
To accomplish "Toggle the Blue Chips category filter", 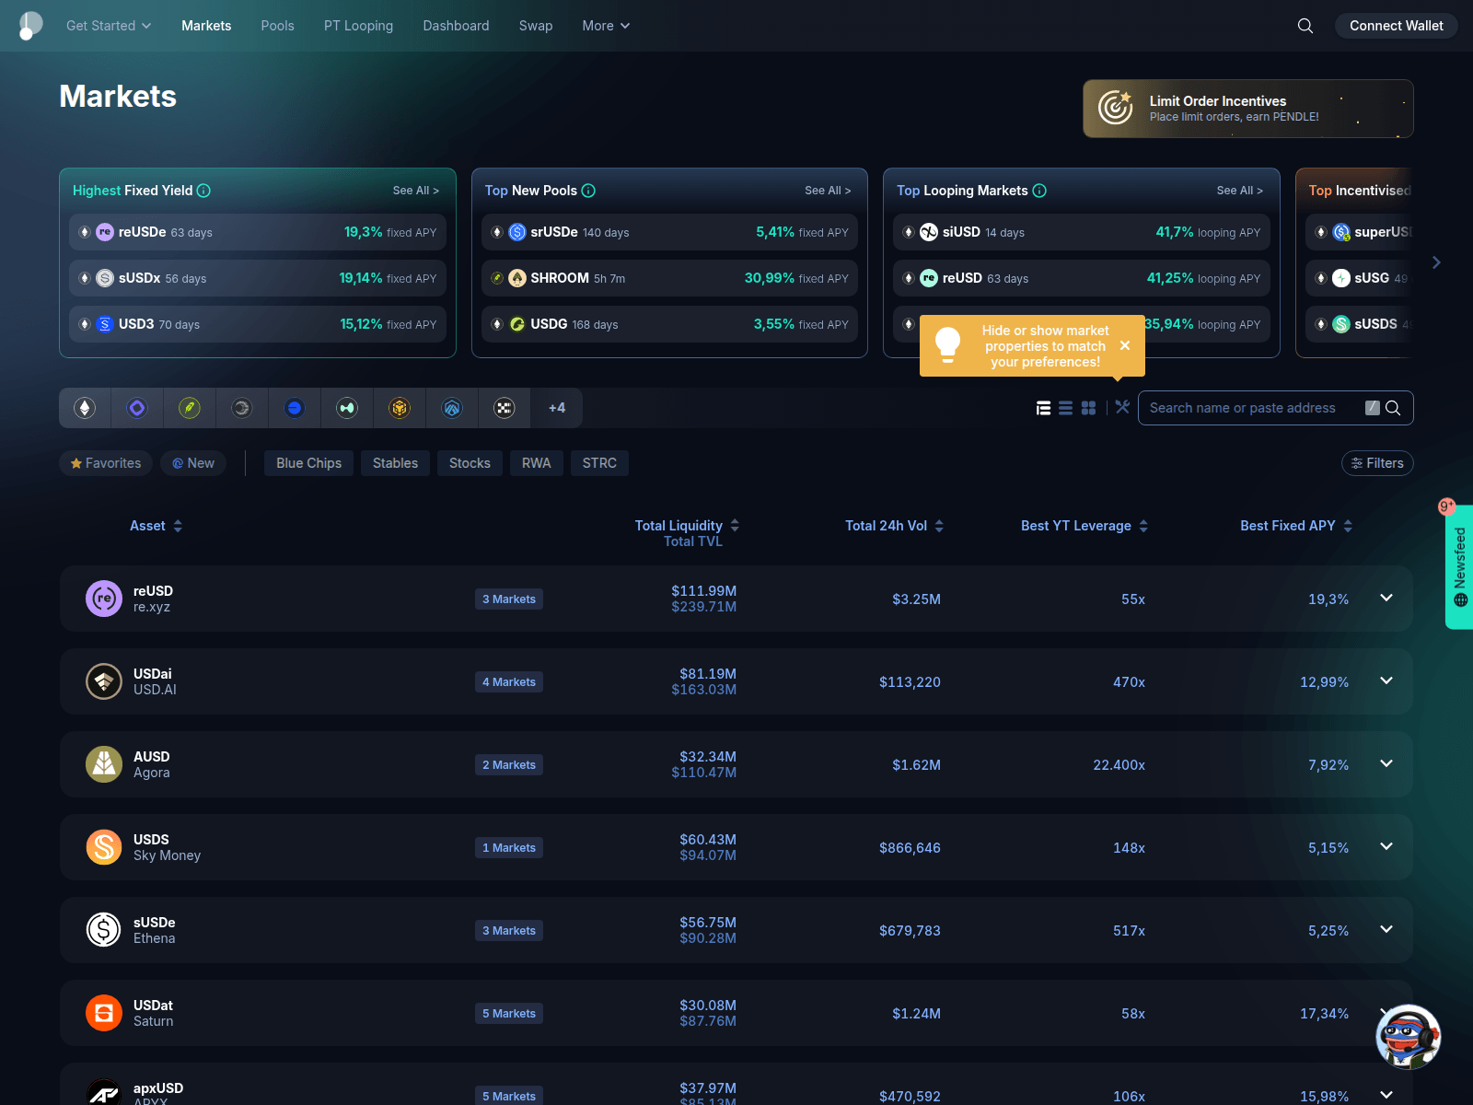I will [308, 463].
